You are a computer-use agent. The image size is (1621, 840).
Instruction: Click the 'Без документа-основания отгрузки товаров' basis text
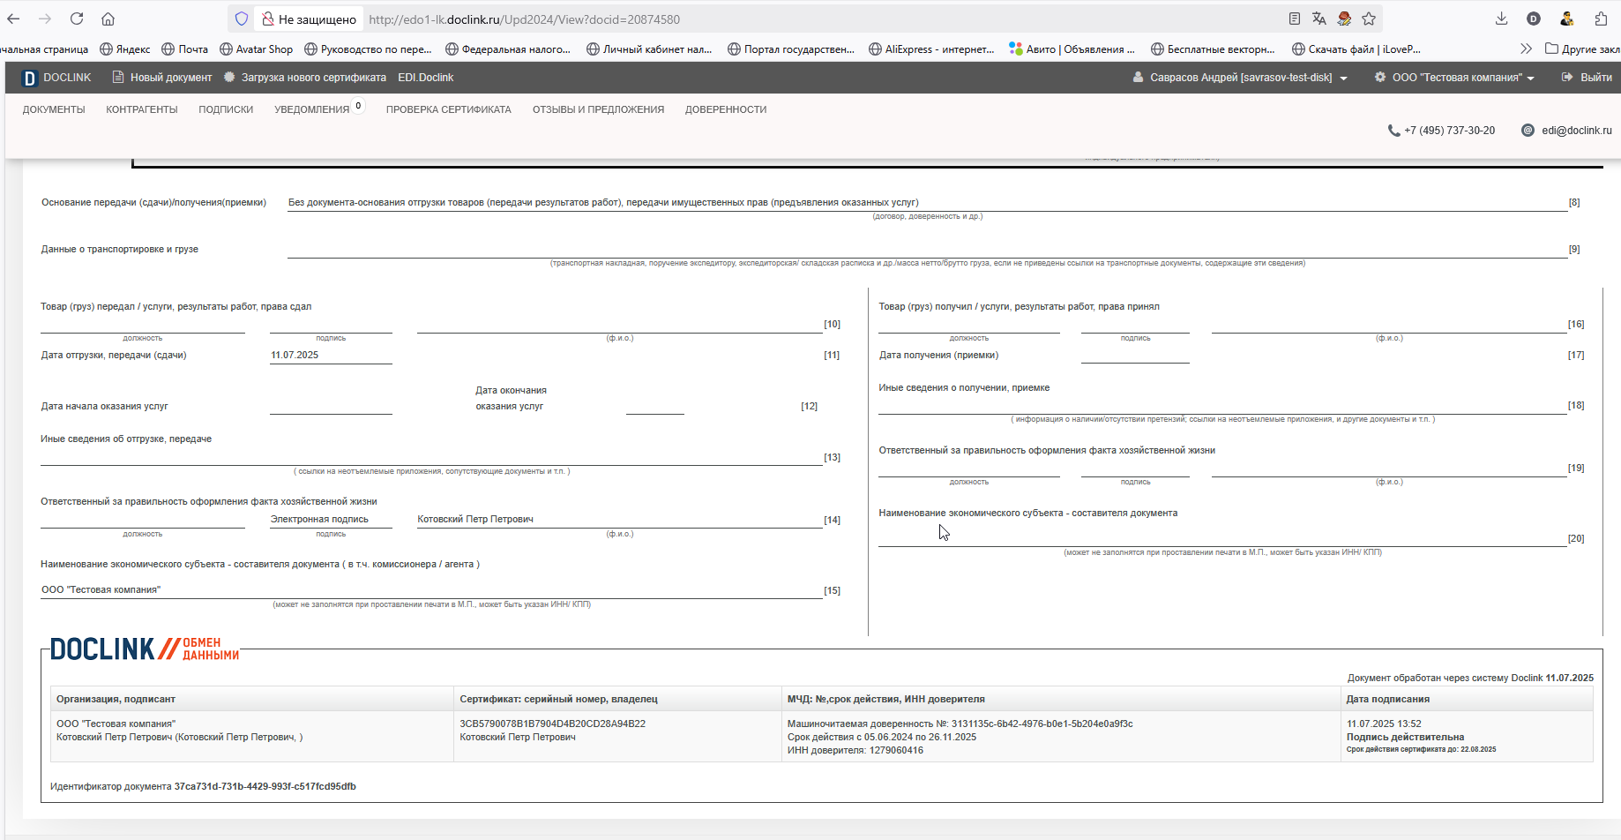pos(603,202)
